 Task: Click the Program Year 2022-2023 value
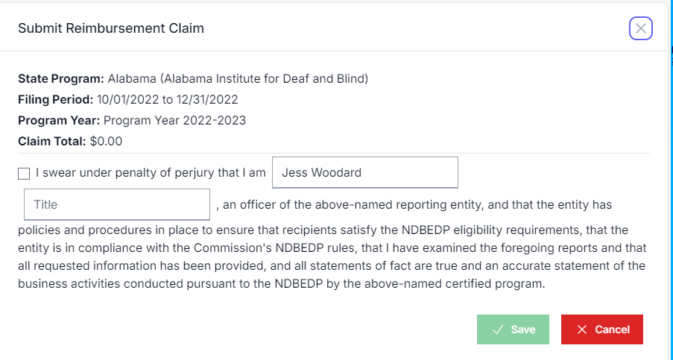(x=174, y=120)
